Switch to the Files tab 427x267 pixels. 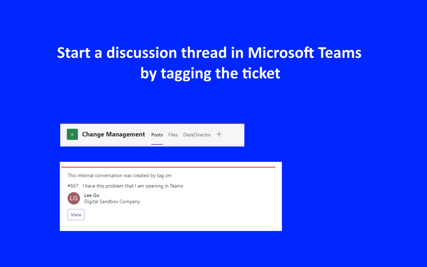[173, 135]
